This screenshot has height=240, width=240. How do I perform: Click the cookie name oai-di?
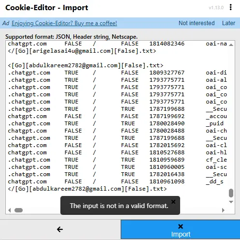click(216, 73)
